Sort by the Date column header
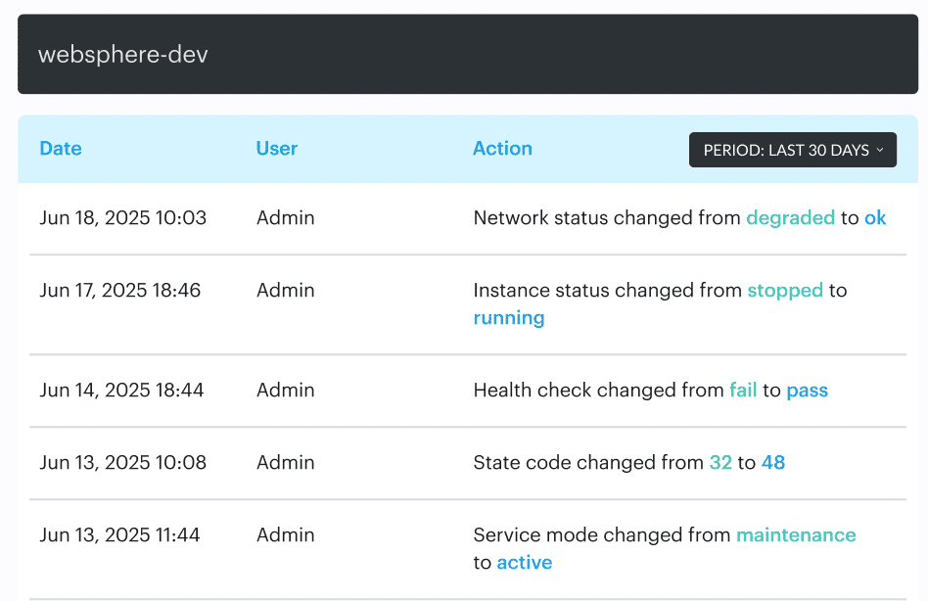The image size is (928, 601). click(x=61, y=149)
